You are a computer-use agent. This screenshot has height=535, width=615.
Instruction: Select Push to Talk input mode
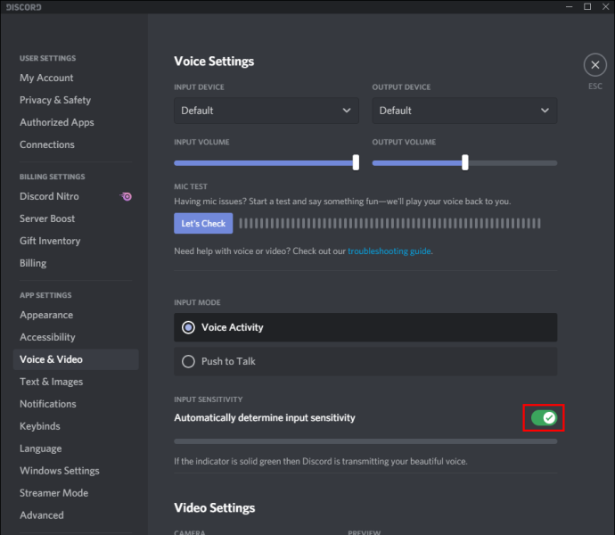coord(365,361)
